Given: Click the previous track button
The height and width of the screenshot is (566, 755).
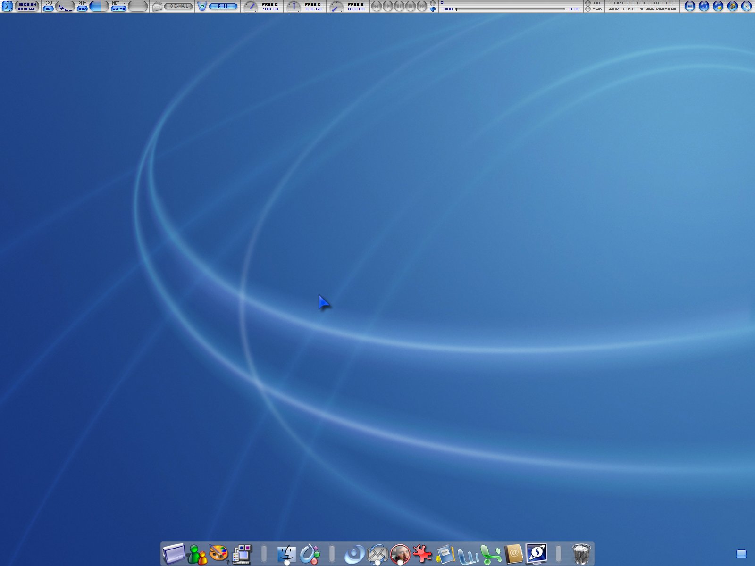Looking at the screenshot, I should (377, 6).
